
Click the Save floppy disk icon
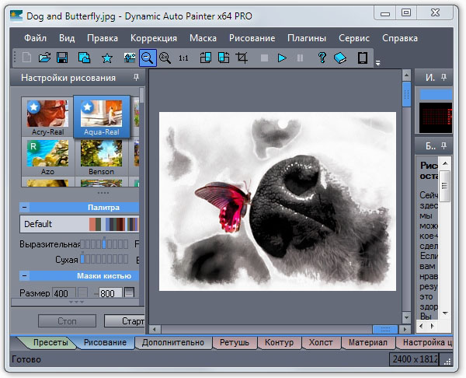(63, 58)
